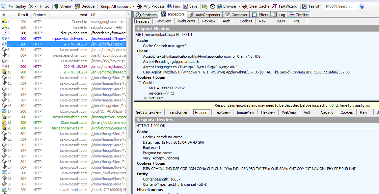
Task: Switch to the Statistics tab
Action: [147, 15]
